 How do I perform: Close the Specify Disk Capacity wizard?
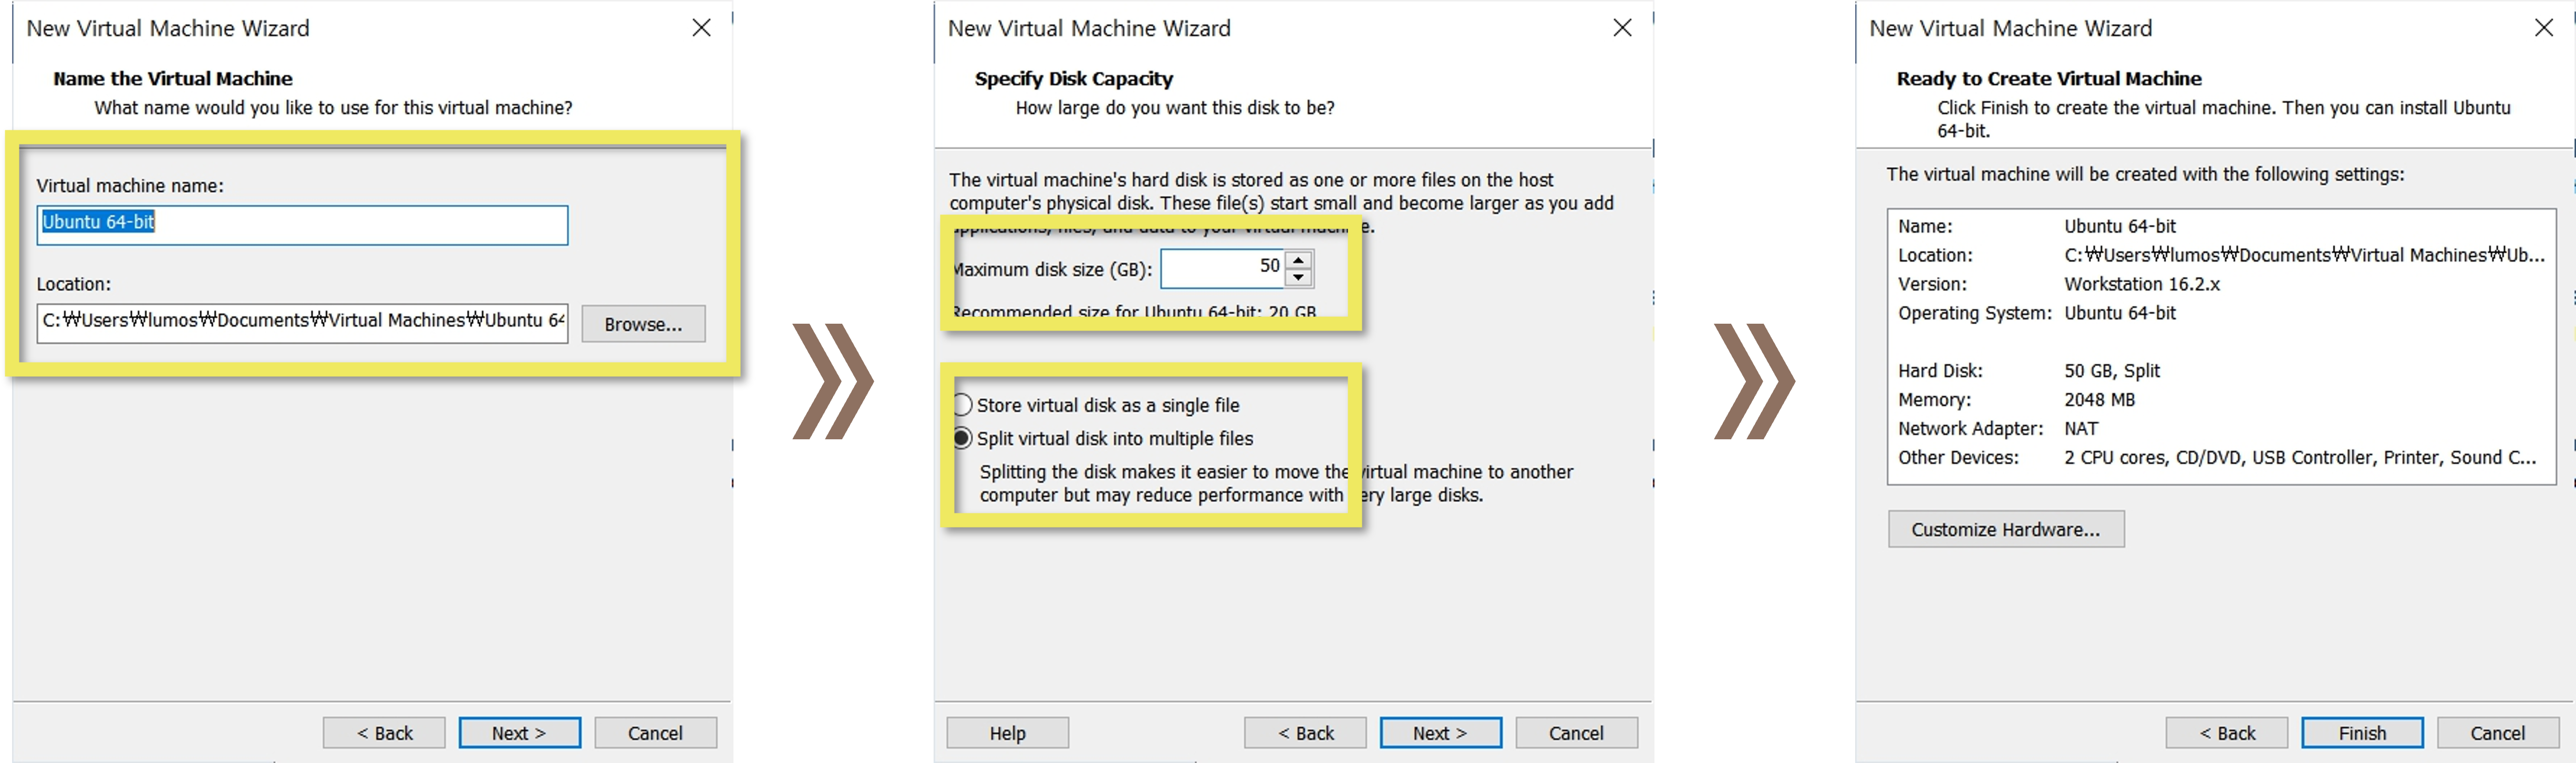[1622, 28]
